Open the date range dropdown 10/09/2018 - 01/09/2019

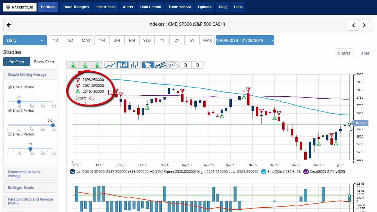[245, 40]
